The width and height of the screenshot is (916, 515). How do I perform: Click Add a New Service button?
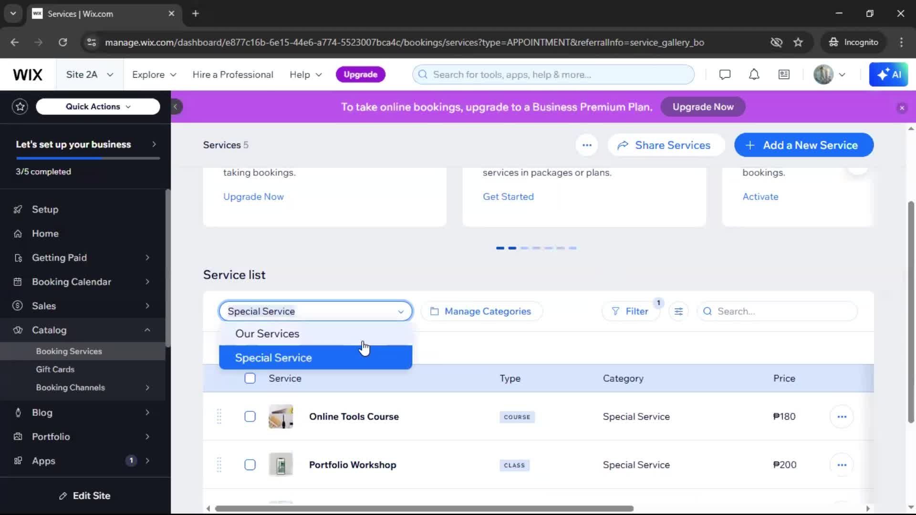(x=804, y=145)
